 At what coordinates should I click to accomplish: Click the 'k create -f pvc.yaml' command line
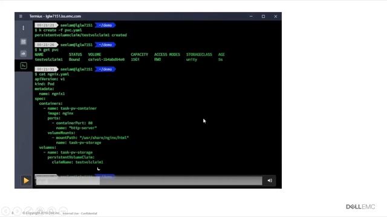[x=58, y=30]
